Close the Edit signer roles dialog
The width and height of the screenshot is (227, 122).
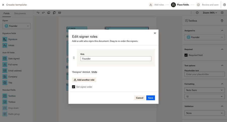click(155, 33)
